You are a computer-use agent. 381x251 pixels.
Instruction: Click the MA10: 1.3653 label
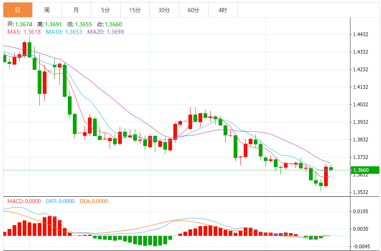click(64, 31)
